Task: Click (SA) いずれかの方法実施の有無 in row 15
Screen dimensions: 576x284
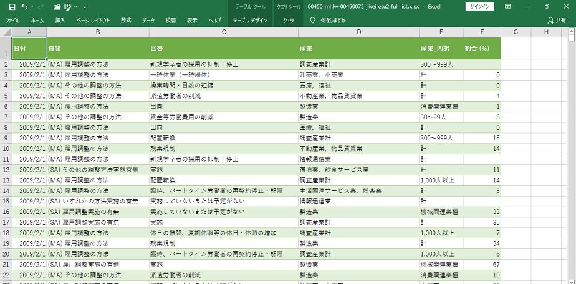Action: 98,201
